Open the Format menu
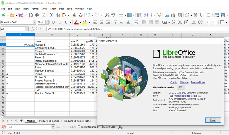The width and height of the screenshot is (229, 135). click(x=35, y=8)
